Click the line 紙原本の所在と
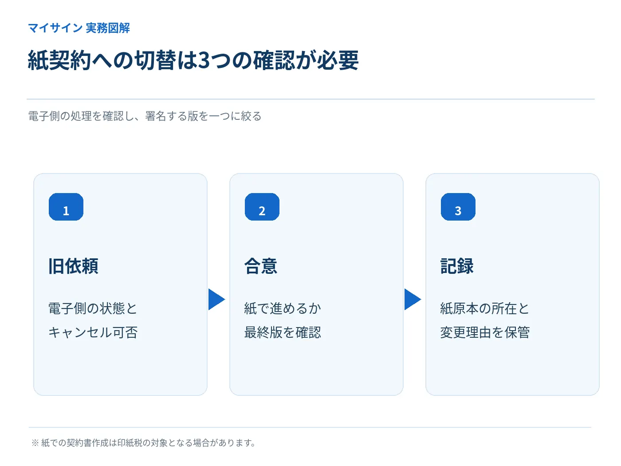The height and width of the screenshot is (466, 621). pyautogui.click(x=485, y=308)
